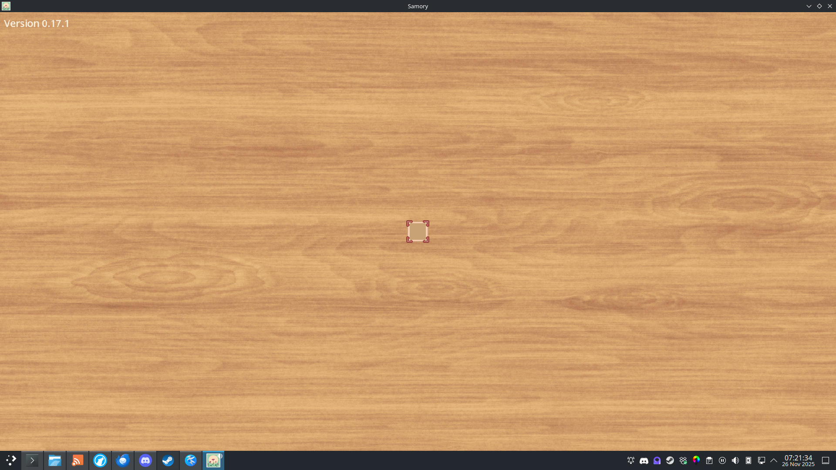Toggle the media pause tray button
The image size is (836, 470).
[722, 460]
